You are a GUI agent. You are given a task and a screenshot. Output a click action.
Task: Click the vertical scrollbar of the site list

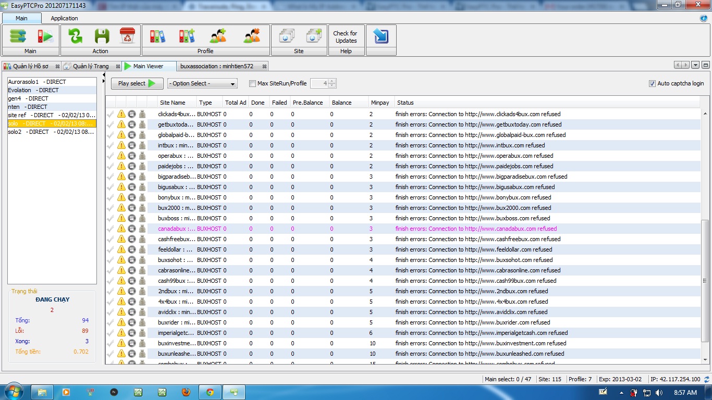coord(705,281)
